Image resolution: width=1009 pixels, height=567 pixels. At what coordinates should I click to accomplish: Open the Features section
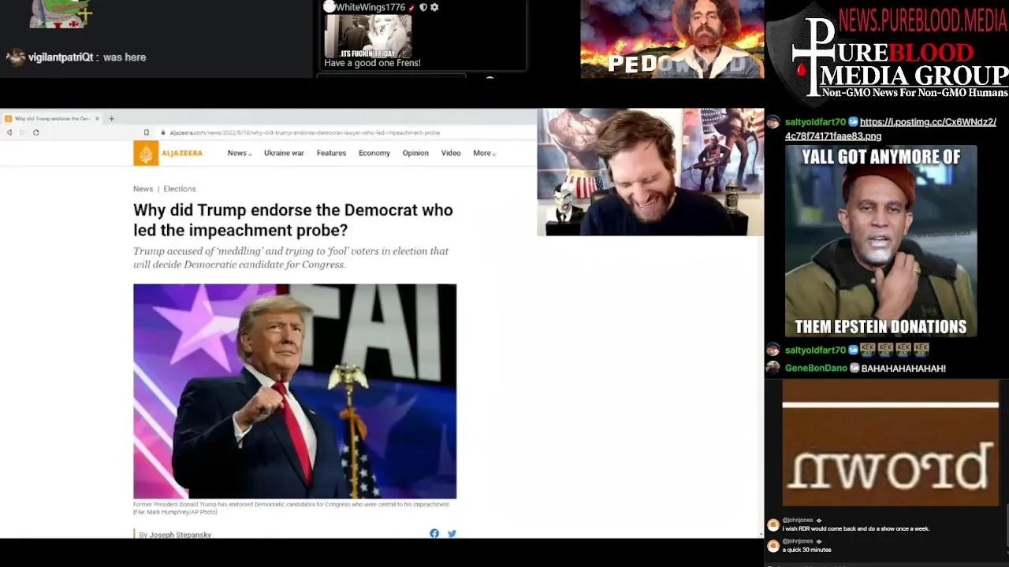click(331, 153)
